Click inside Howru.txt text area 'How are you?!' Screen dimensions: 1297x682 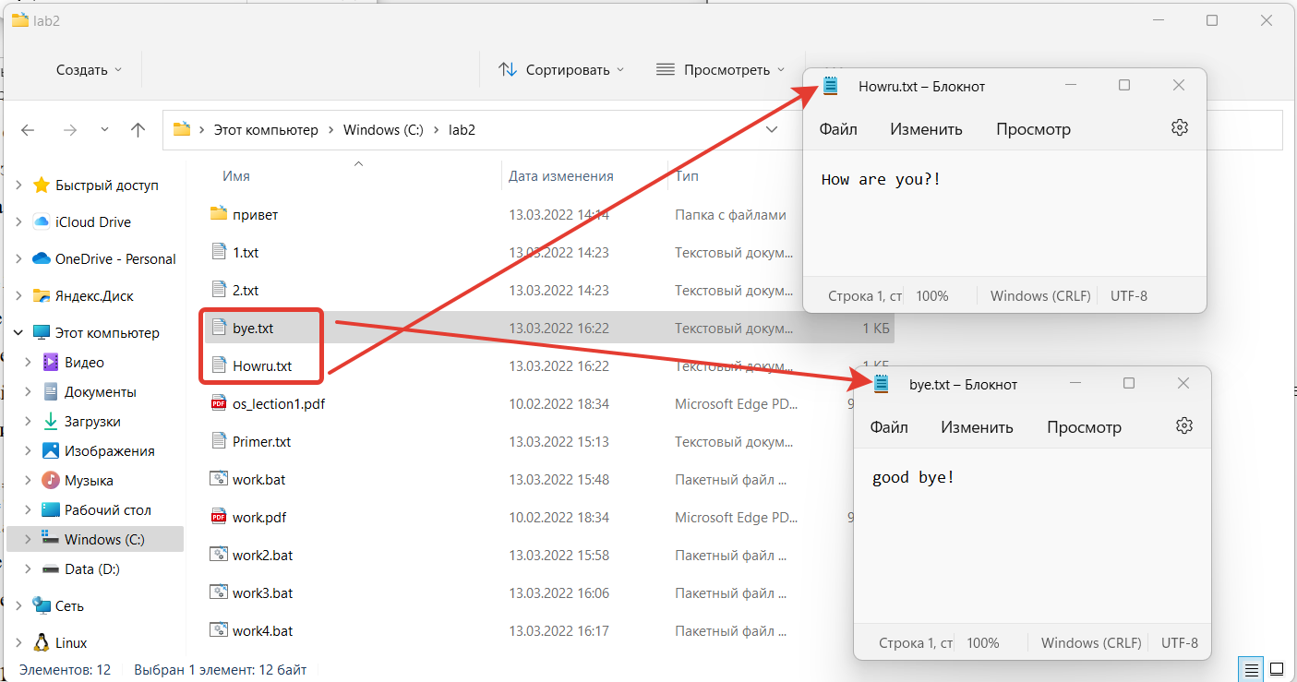point(881,179)
